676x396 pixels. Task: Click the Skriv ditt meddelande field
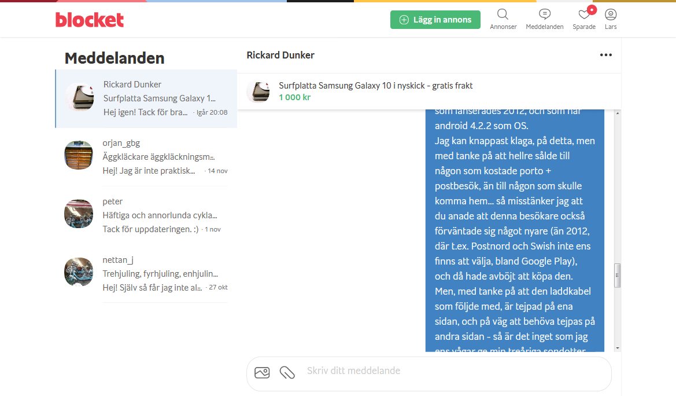(453, 371)
